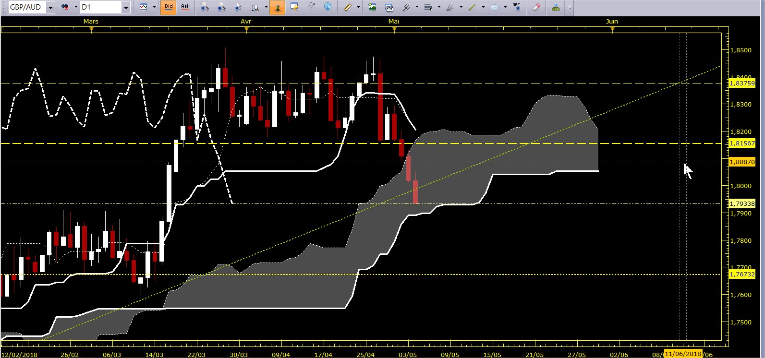Click the ABC text label tool
This screenshot has width=765, height=358.
[x=516, y=7]
